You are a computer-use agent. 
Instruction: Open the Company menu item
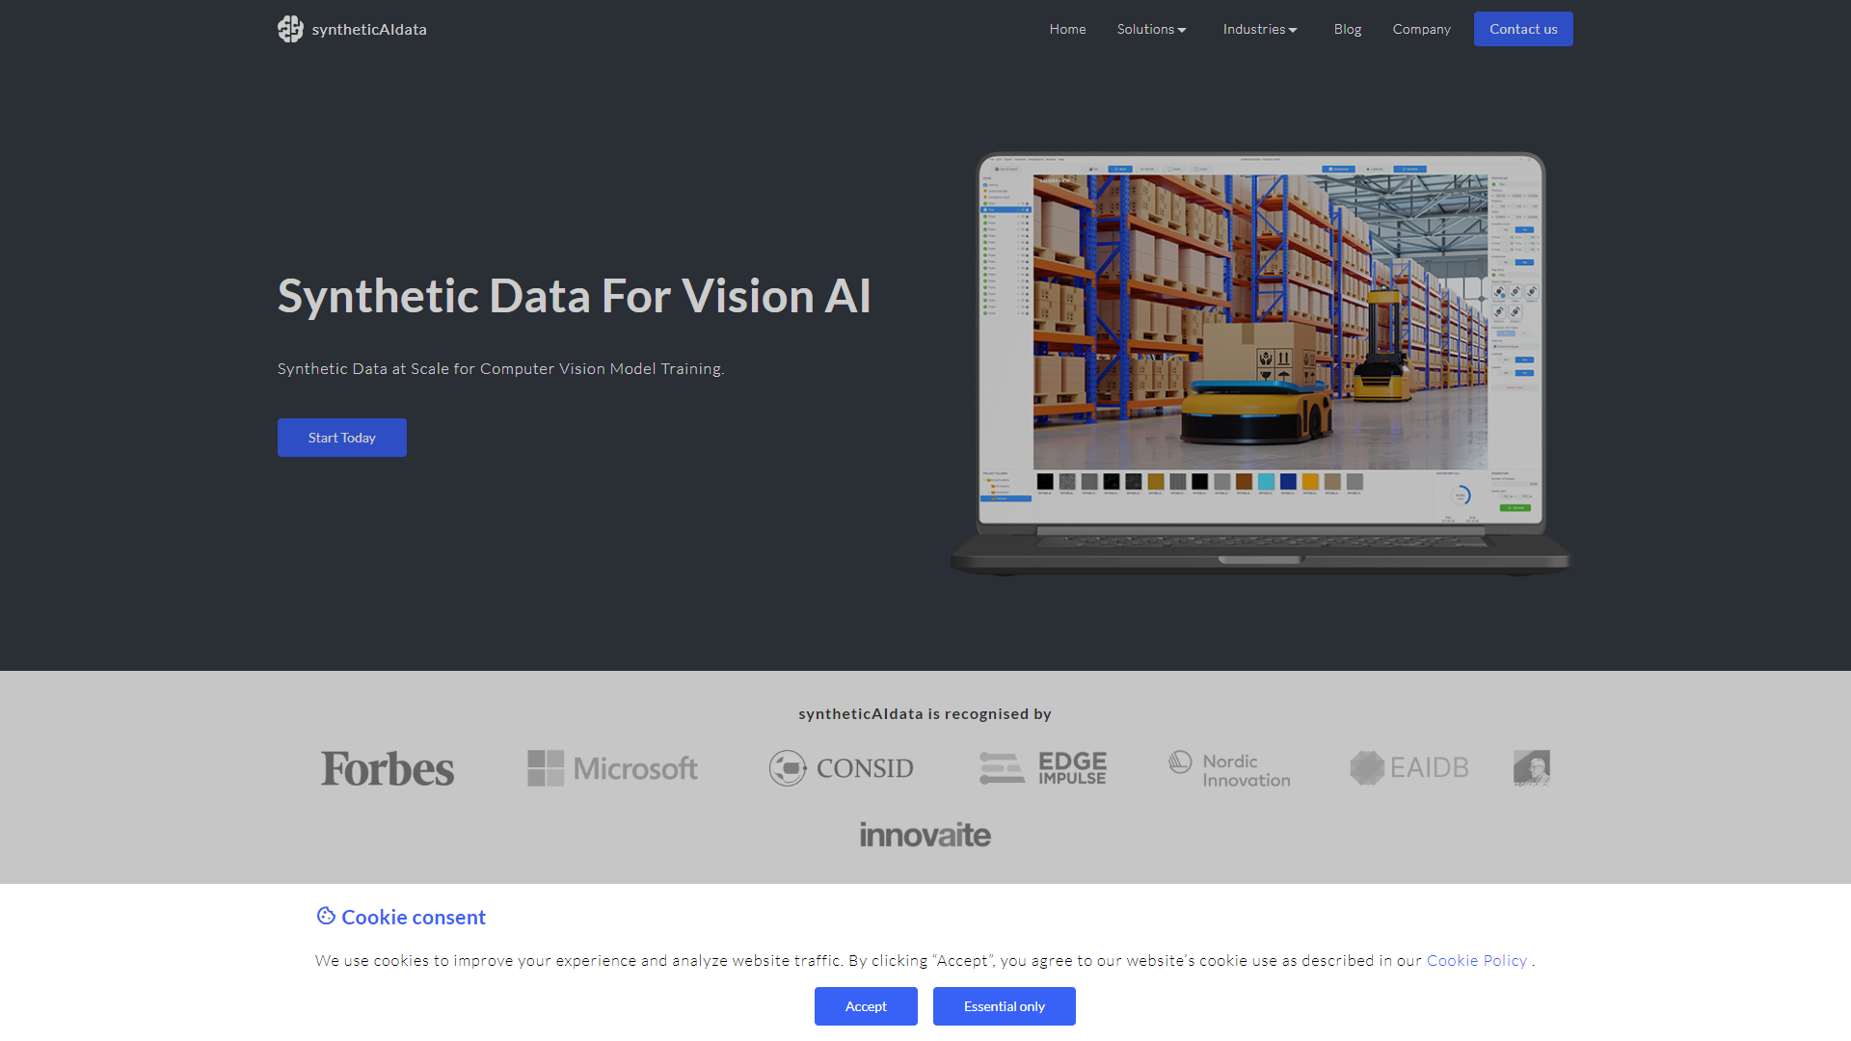[1421, 29]
